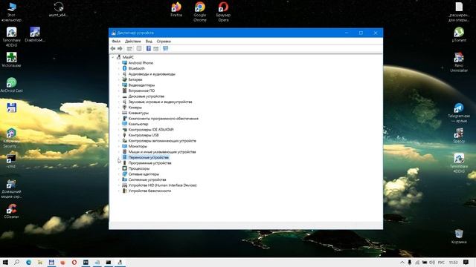476x267 pixels.
Task: Click the blue Help toolbar icon
Action: [x=149, y=49]
